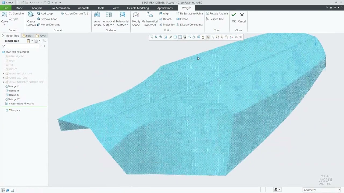Toggle spin center display in graphics toolbar

point(231,37)
